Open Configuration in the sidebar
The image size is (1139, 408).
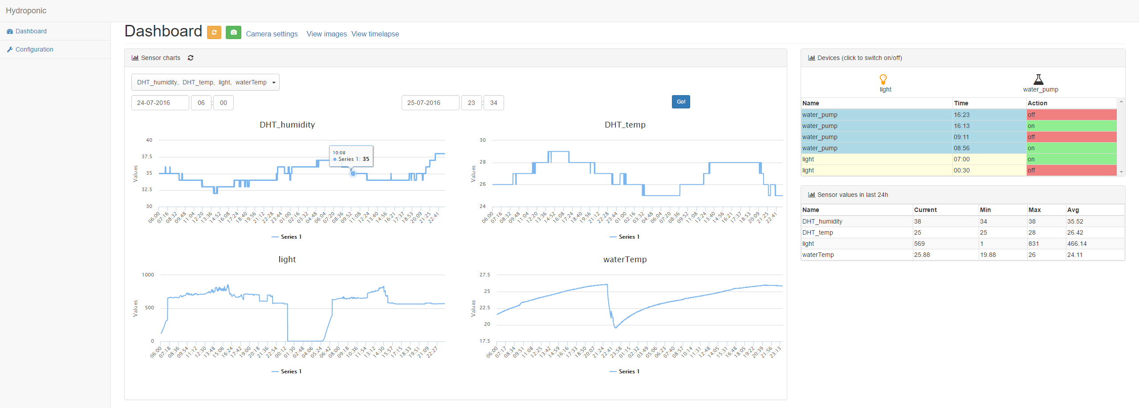pyautogui.click(x=30, y=49)
